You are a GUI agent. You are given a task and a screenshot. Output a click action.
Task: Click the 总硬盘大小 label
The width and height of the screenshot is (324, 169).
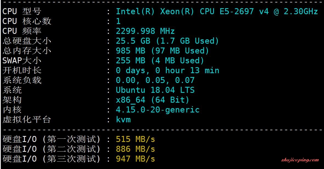(27, 41)
